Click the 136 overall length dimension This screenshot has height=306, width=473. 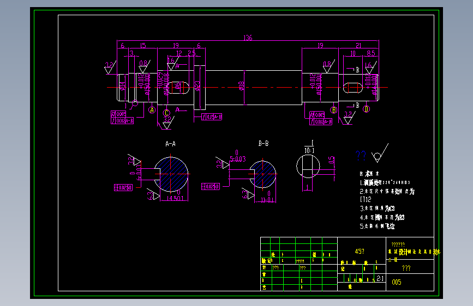coord(248,38)
